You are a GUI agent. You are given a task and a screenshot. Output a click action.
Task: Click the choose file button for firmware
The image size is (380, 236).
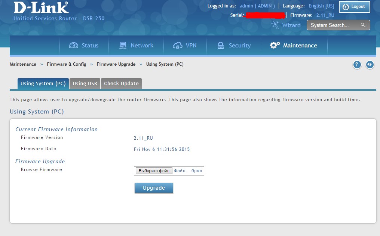tap(154, 171)
